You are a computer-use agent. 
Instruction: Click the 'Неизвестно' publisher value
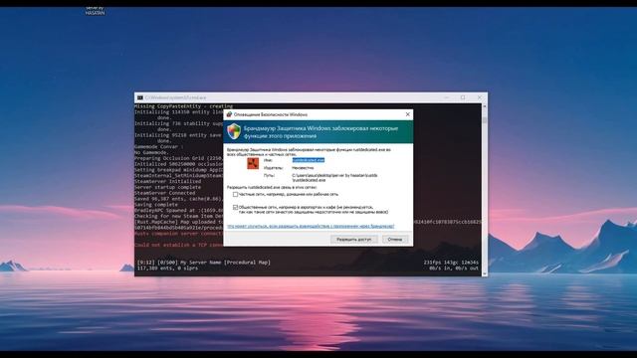point(303,168)
